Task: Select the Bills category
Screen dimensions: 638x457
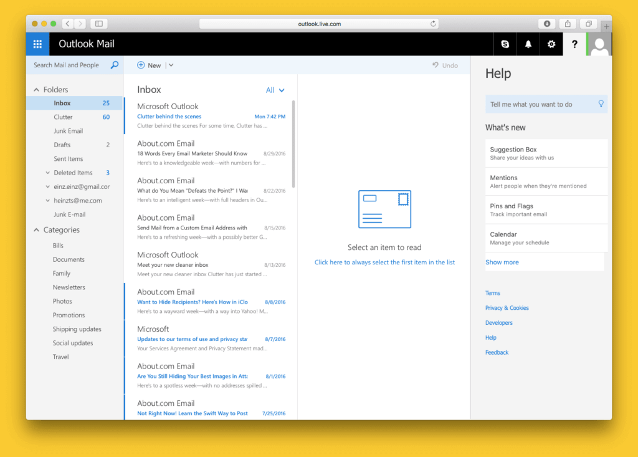Action: coord(58,246)
